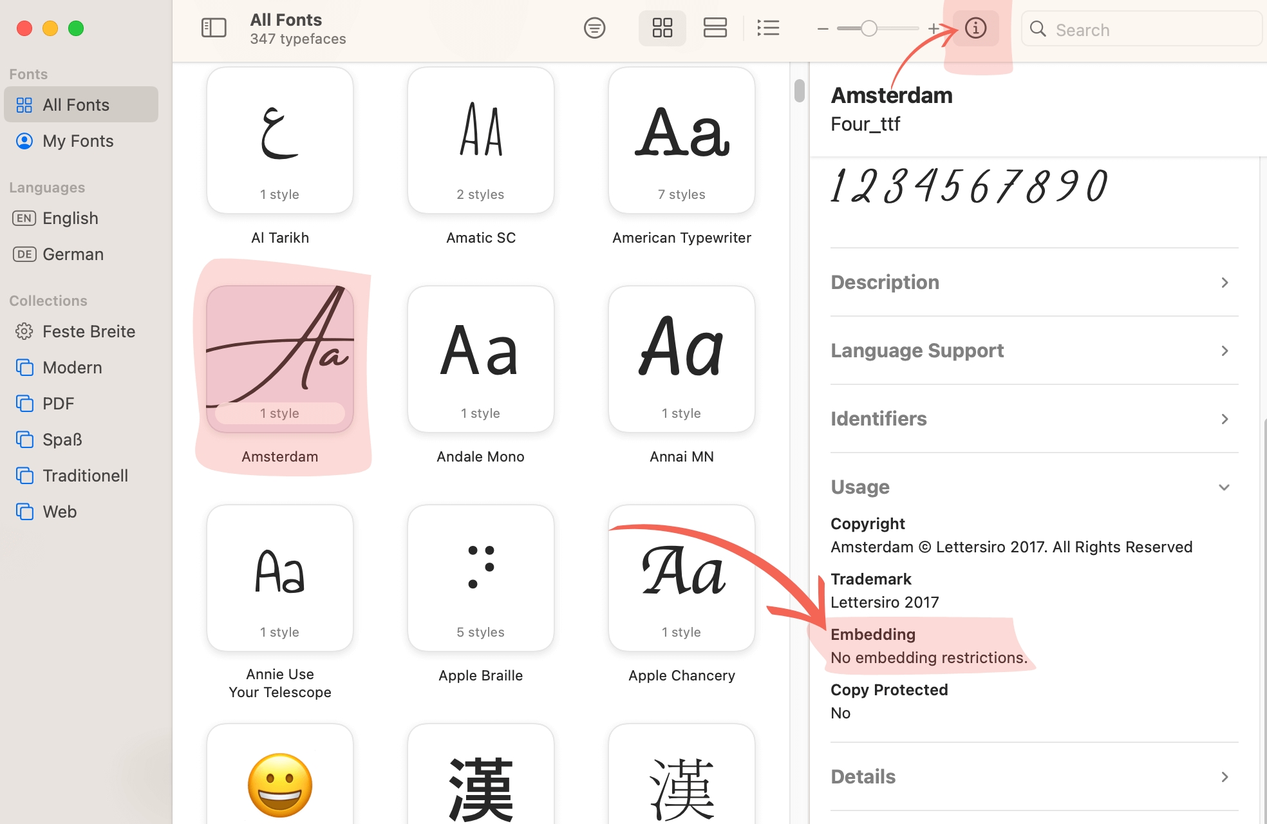Toggle the font info inspector button
The height and width of the screenshot is (824, 1267).
click(x=975, y=28)
